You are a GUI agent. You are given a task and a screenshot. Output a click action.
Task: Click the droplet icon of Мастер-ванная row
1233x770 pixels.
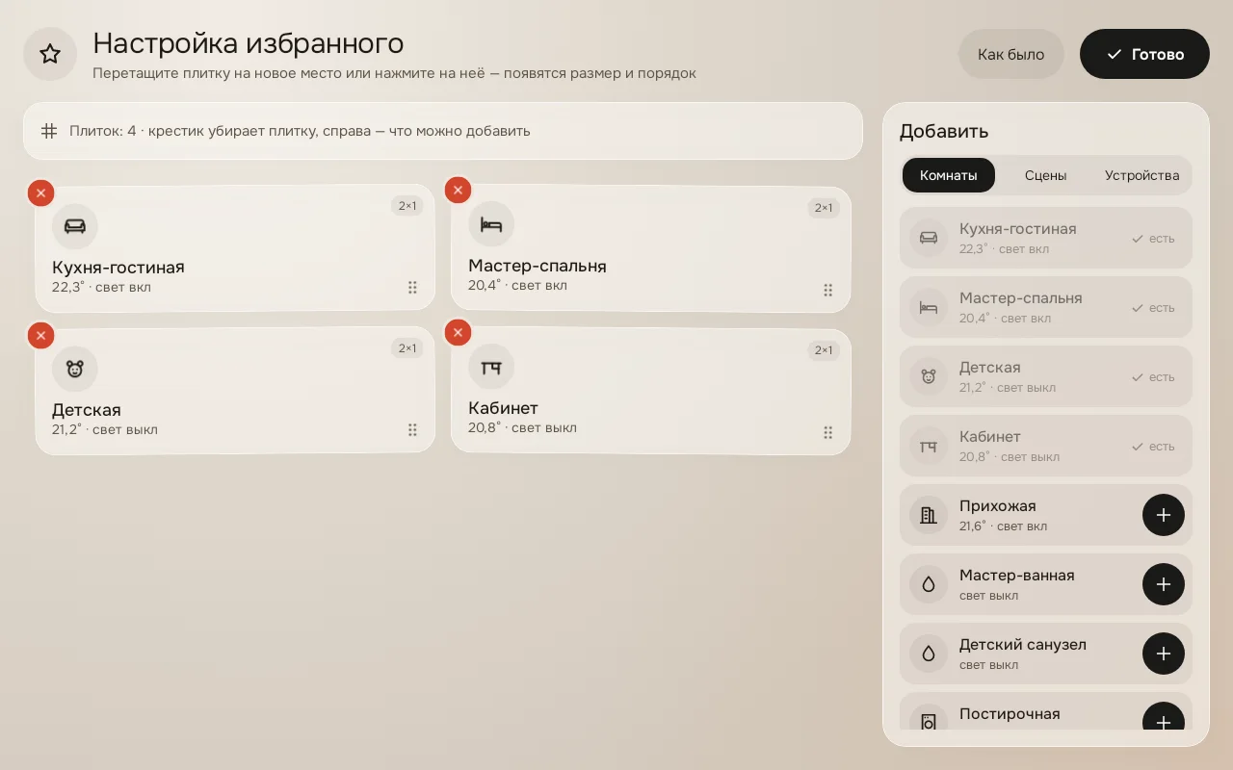tap(929, 584)
